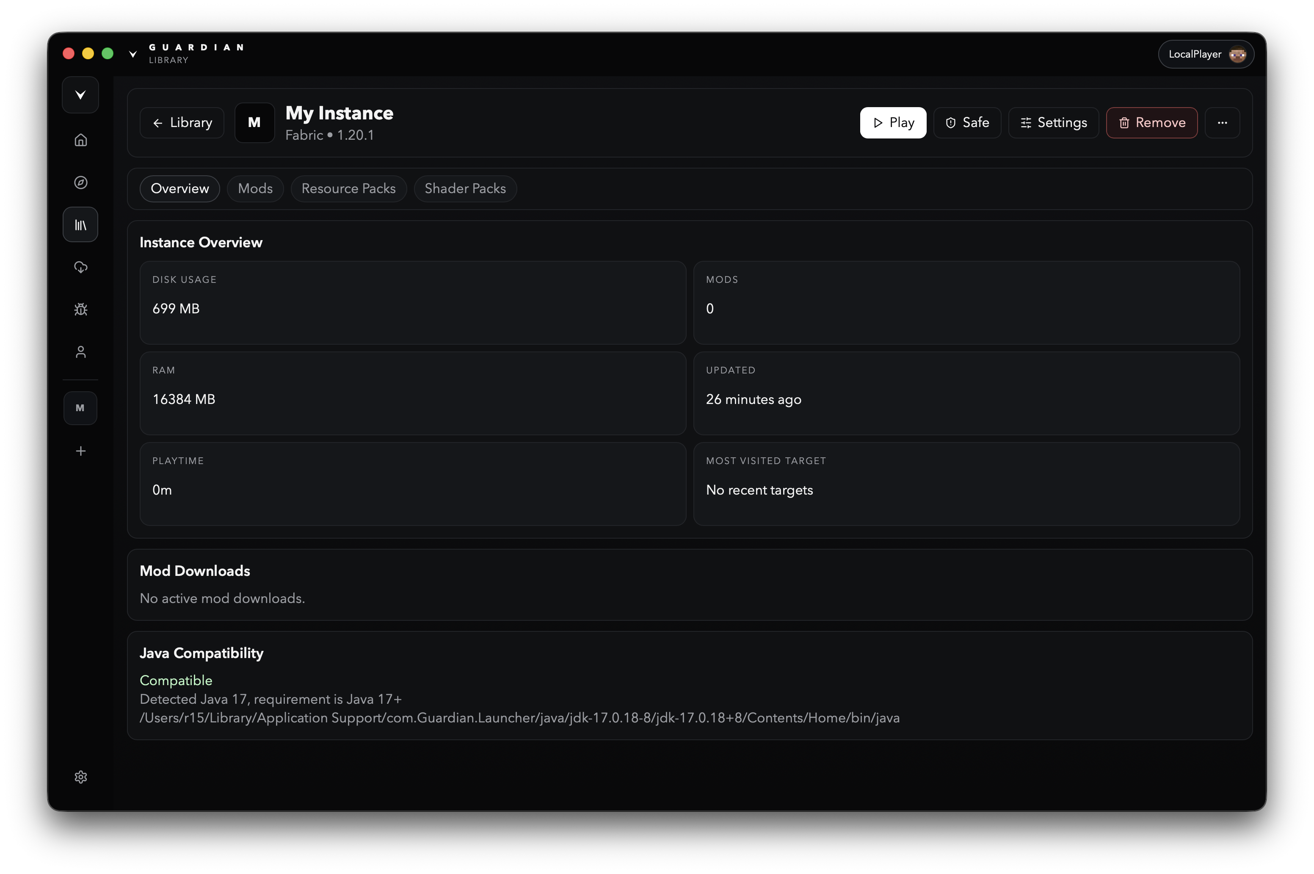The height and width of the screenshot is (874, 1314).
Task: Click the 699 MB disk usage value
Action: pyautogui.click(x=176, y=309)
